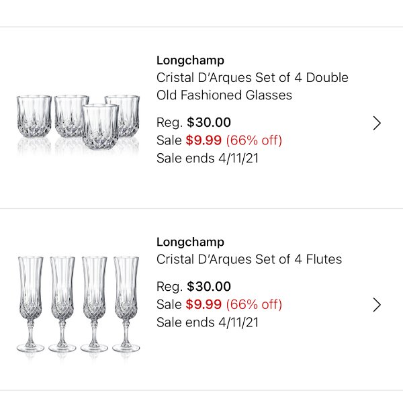Click Longchamp brand name above Old Fashioned Glasses
This screenshot has height=403, width=403.
pos(190,60)
